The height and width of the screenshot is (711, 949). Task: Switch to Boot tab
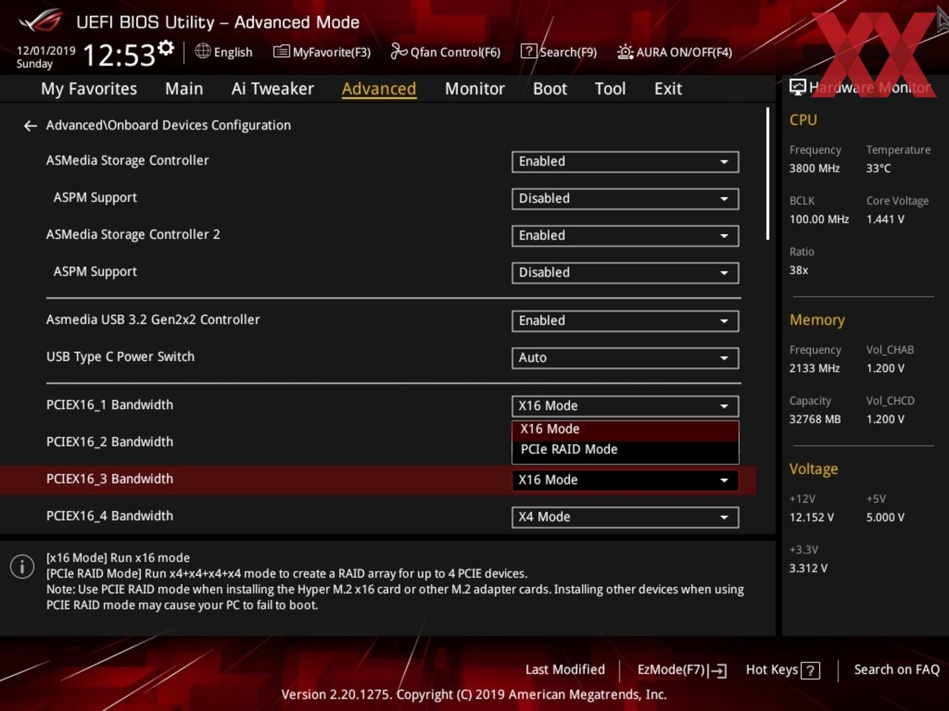click(550, 89)
